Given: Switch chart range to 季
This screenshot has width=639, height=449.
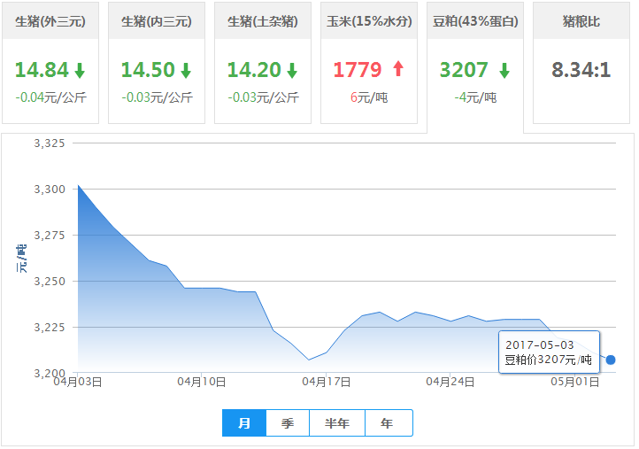Looking at the screenshot, I should [x=288, y=423].
